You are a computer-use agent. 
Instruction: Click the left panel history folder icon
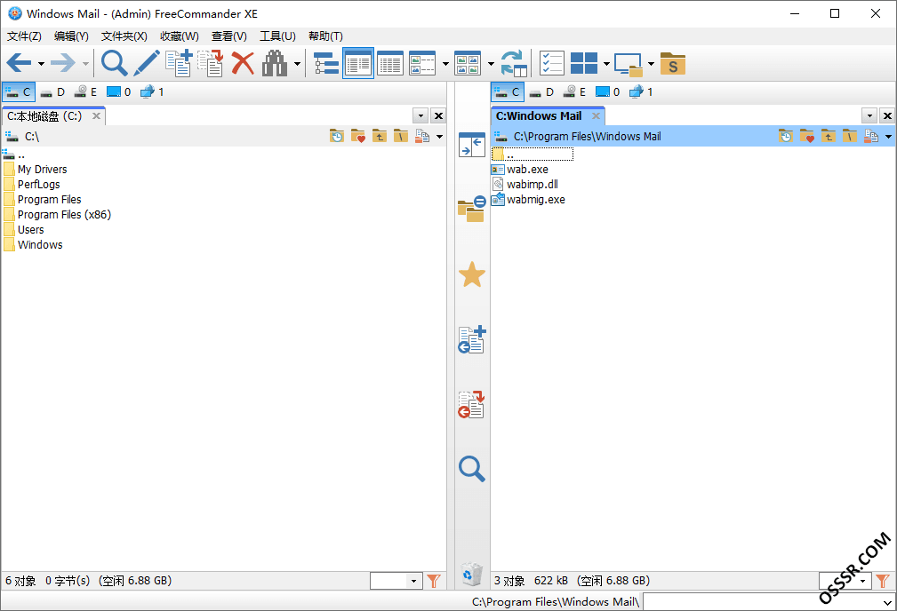click(336, 136)
